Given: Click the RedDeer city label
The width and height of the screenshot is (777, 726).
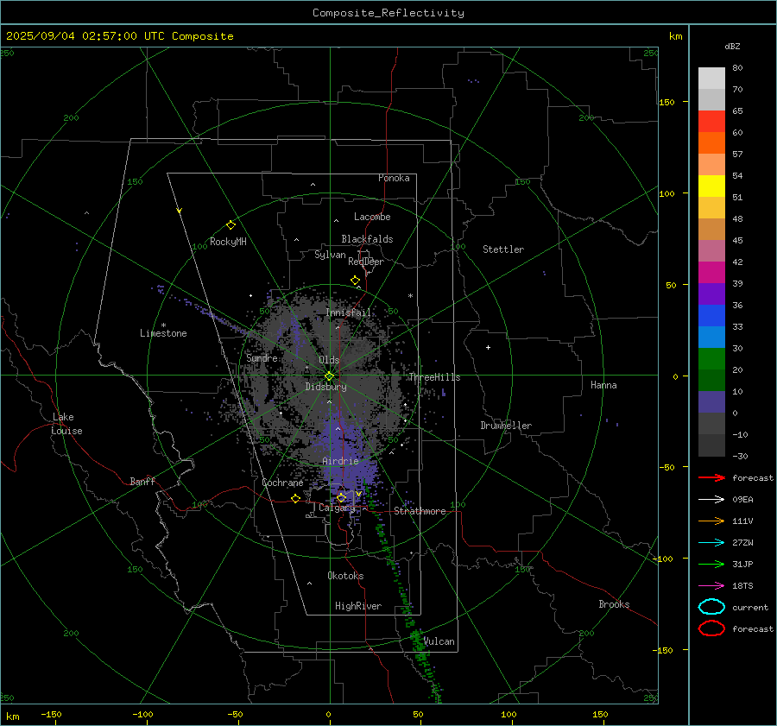Looking at the screenshot, I should point(366,262).
